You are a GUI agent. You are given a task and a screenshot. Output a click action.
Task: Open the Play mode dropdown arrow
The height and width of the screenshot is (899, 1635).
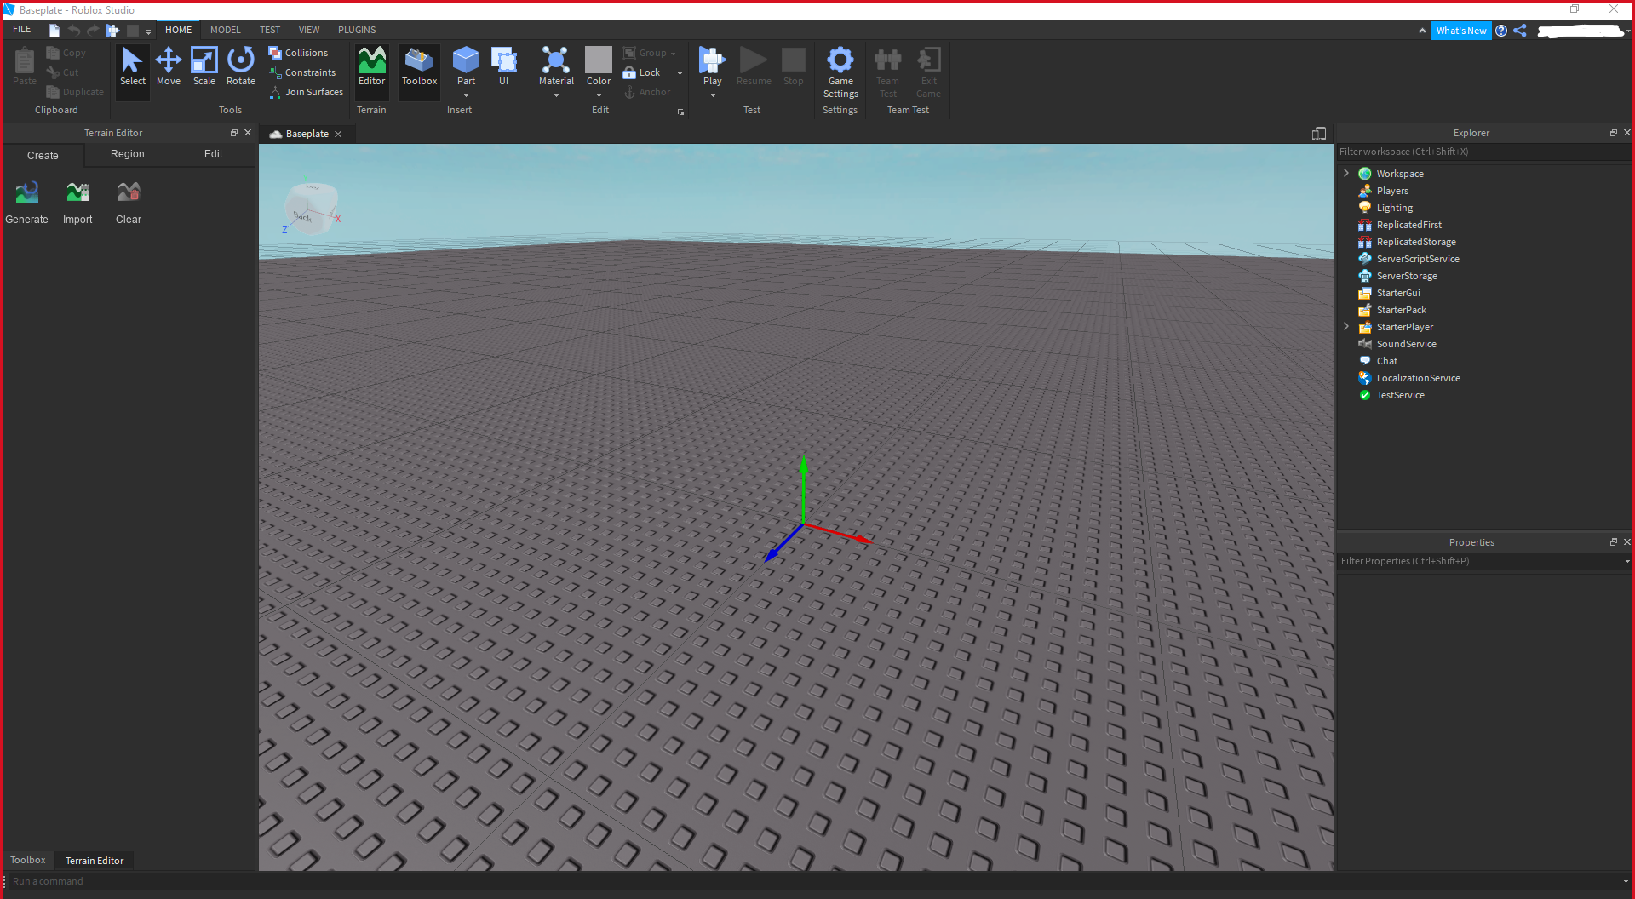coord(713,95)
